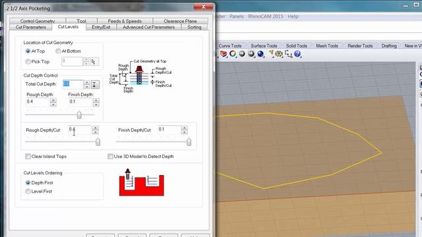
Task: Increase Finish Depth with spinner up arrow
Action: (x=96, y=100)
